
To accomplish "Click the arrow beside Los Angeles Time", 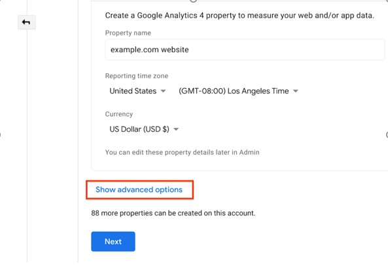I will point(296,91).
